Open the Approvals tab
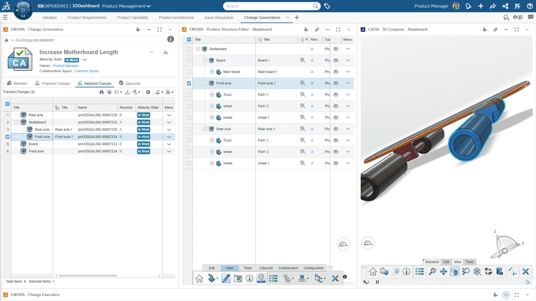Viewport: 536px width, 301px height. [x=130, y=83]
